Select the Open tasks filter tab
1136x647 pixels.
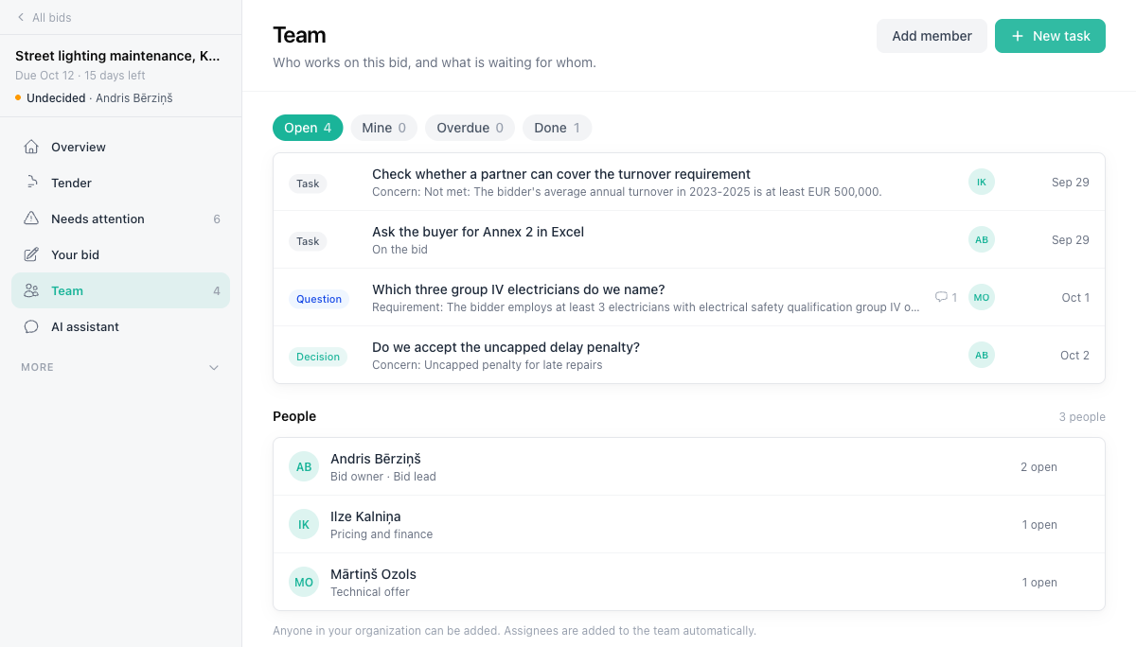308,128
